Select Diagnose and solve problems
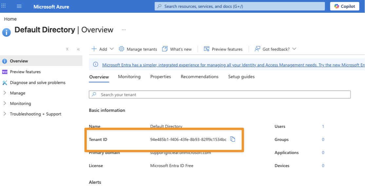 click(x=37, y=82)
